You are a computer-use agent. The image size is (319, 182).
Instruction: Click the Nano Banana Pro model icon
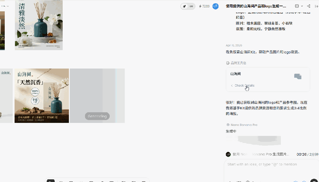click(x=228, y=125)
